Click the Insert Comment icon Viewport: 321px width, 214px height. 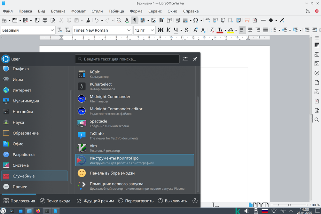[247, 20]
